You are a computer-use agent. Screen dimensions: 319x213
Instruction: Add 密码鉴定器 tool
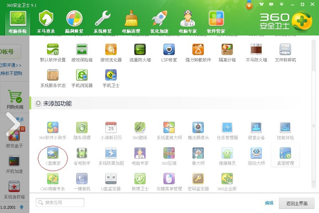[x=198, y=182]
